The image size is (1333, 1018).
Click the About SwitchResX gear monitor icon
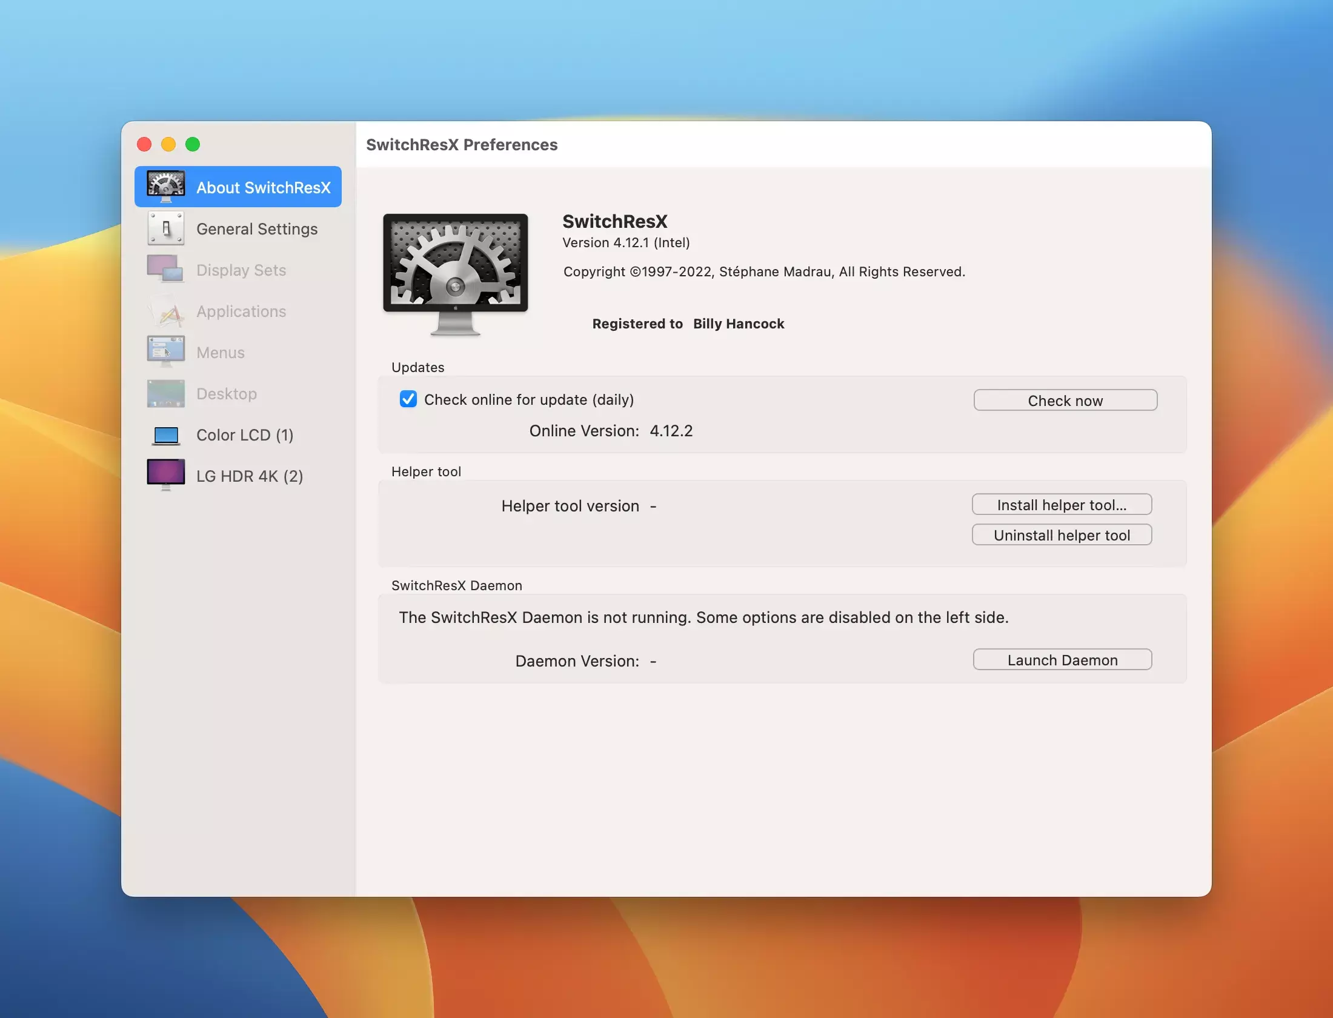[165, 187]
